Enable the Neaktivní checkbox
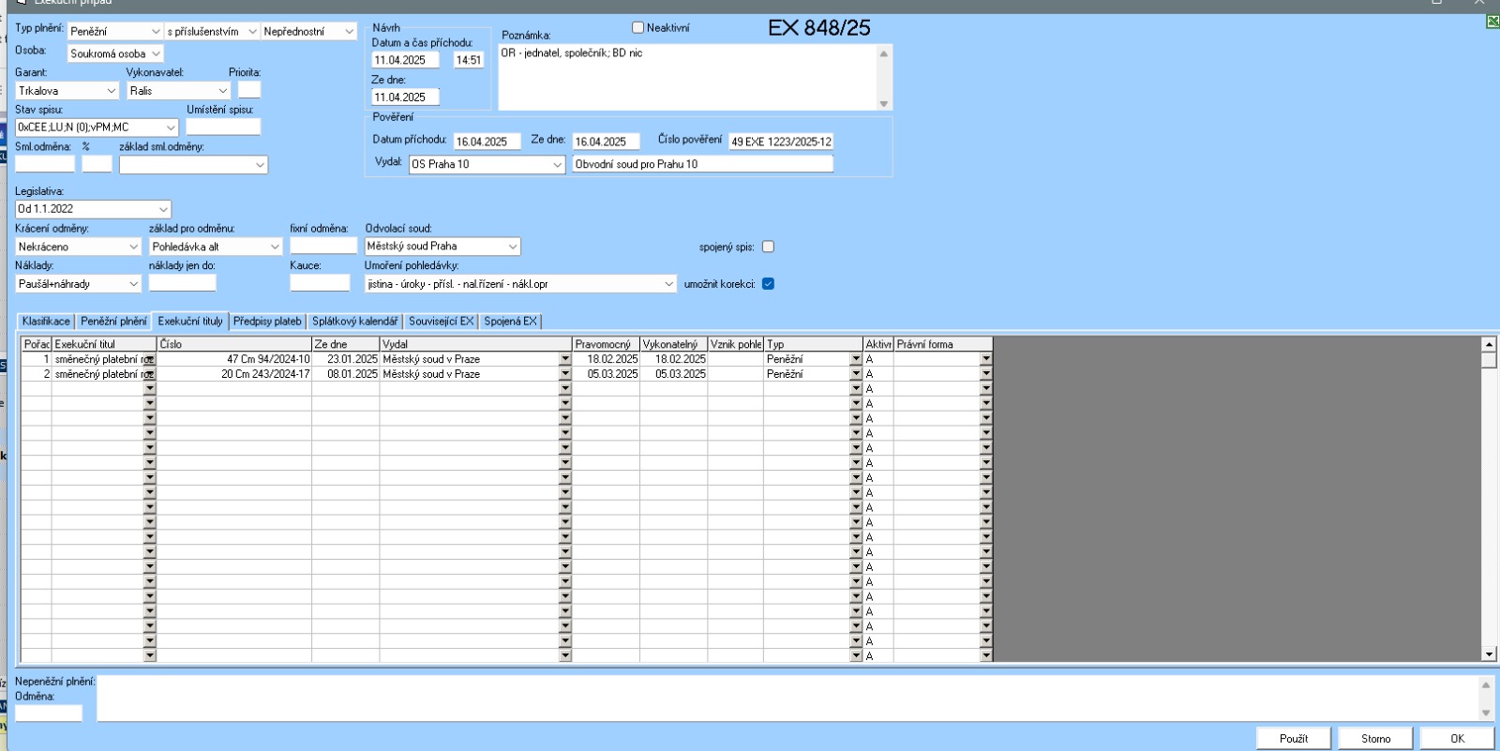 pyautogui.click(x=637, y=28)
